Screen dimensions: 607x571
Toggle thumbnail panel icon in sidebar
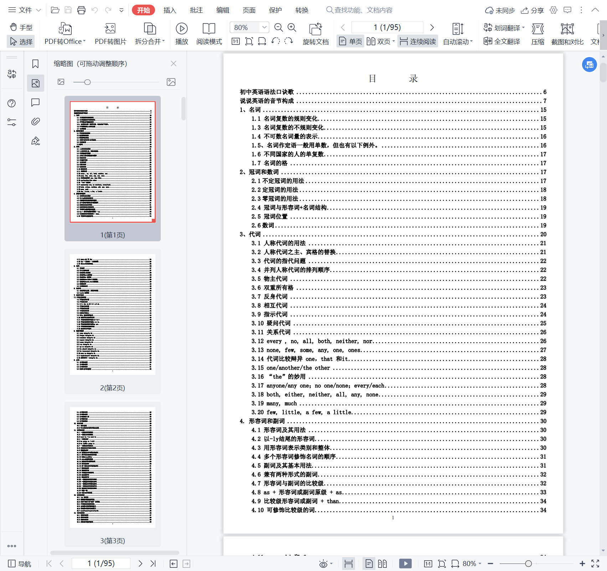35,83
